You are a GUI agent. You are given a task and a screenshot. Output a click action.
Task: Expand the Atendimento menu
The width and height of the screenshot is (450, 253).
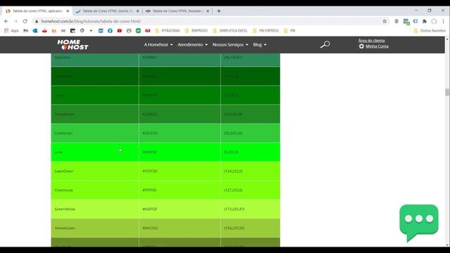tap(192, 45)
